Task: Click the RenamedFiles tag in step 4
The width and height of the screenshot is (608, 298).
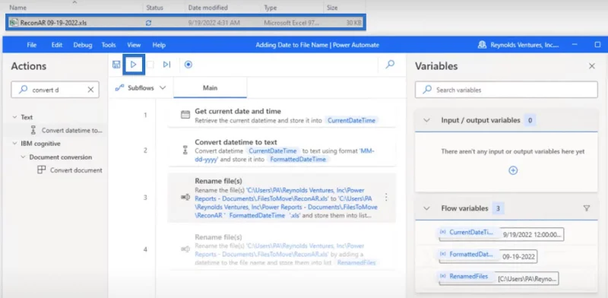Action: [356, 263]
